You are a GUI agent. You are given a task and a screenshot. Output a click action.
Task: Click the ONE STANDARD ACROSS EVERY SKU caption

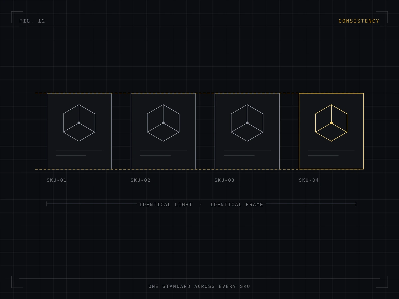[199, 286]
